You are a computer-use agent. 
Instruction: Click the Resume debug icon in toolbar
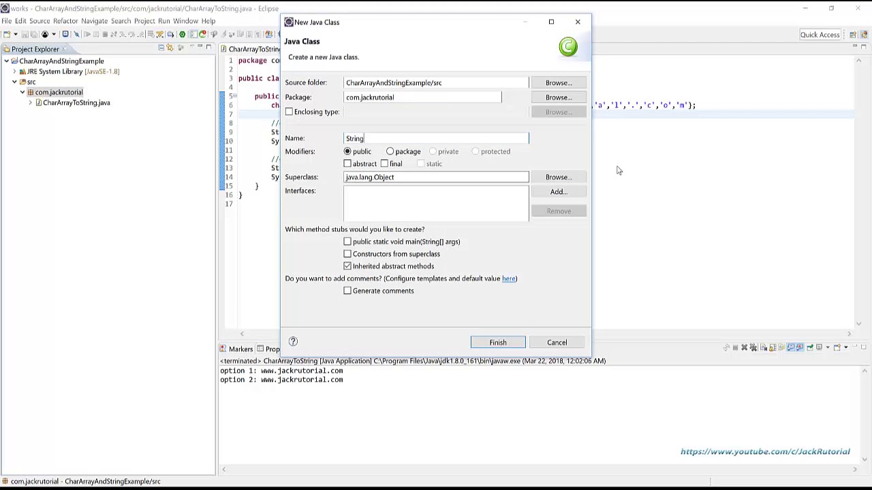87,34
